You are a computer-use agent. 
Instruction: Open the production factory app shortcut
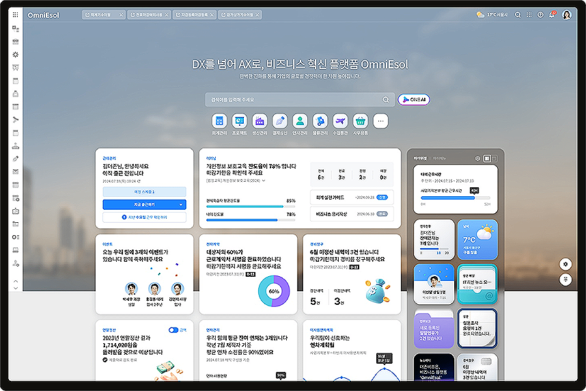(x=260, y=121)
